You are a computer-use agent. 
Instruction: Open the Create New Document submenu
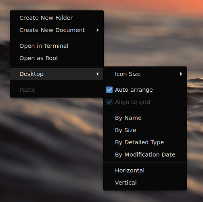tap(57, 30)
